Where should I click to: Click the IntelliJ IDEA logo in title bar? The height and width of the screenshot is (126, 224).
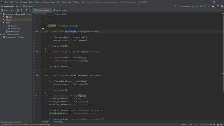(2, 2)
